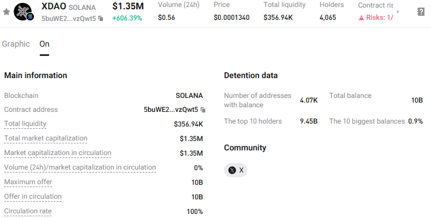The image size is (431, 218).
Task: Switch to the Graphic tab
Action: (x=16, y=44)
